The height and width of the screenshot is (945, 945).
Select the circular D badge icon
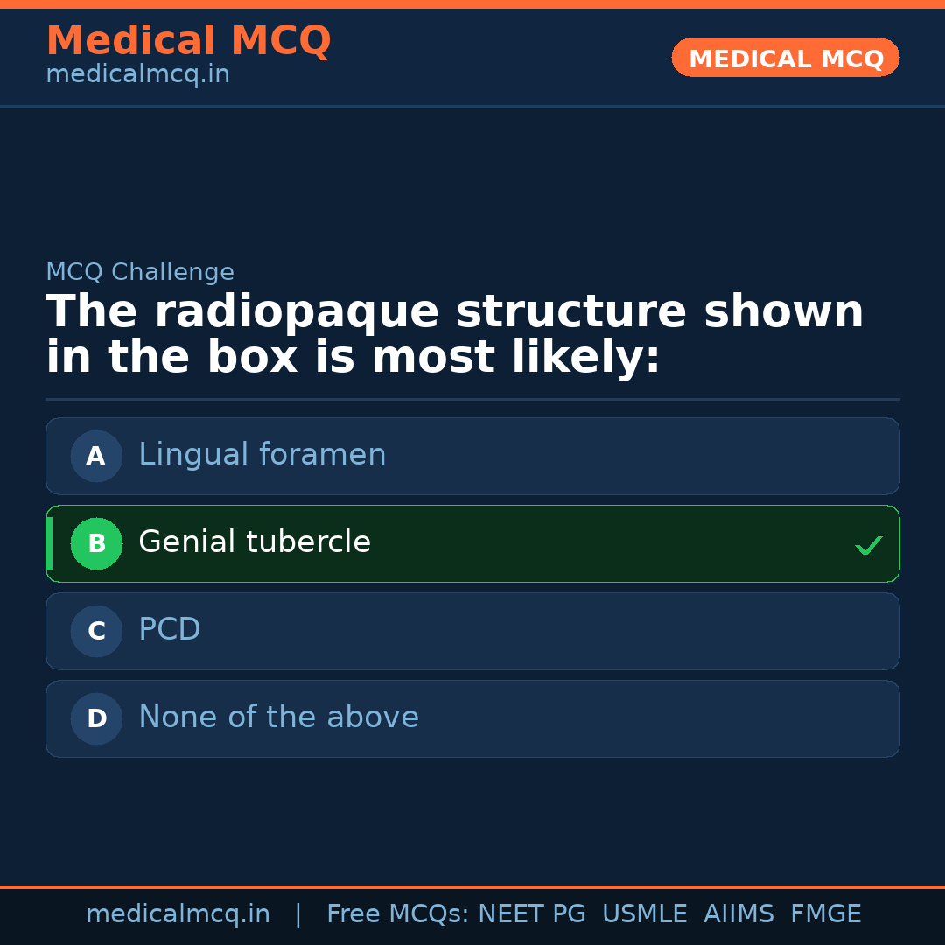96,718
